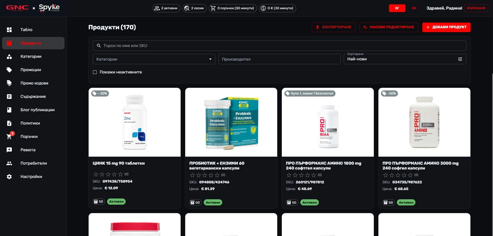Click the Категории sidebar icon
This screenshot has width=493, height=236.
pos(9,56)
